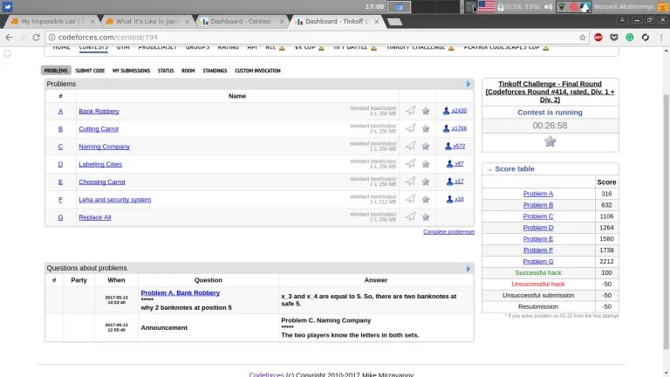
Task: Open solved count x17 for Choosing Carrot
Action: (455, 182)
